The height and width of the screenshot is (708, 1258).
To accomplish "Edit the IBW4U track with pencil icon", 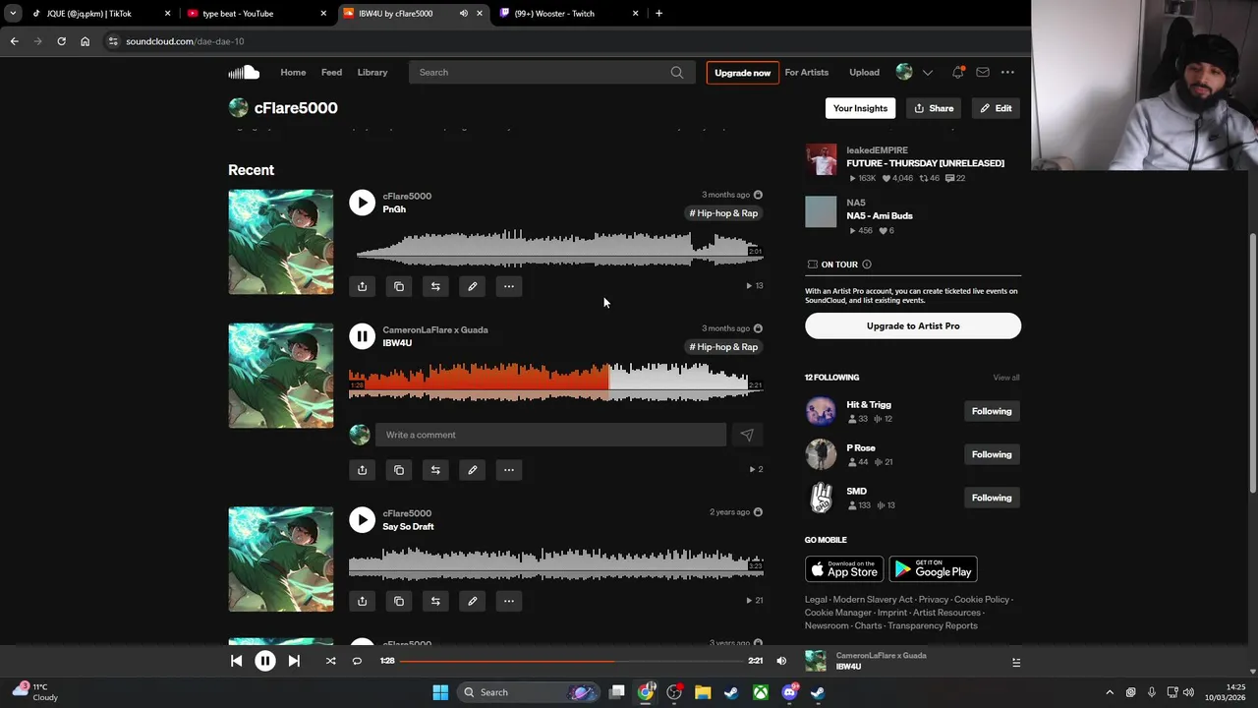I will click(x=473, y=470).
